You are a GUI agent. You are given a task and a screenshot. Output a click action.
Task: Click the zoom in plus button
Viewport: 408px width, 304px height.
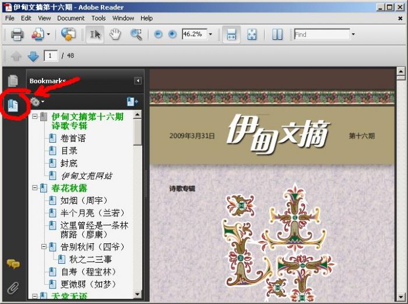173,34
